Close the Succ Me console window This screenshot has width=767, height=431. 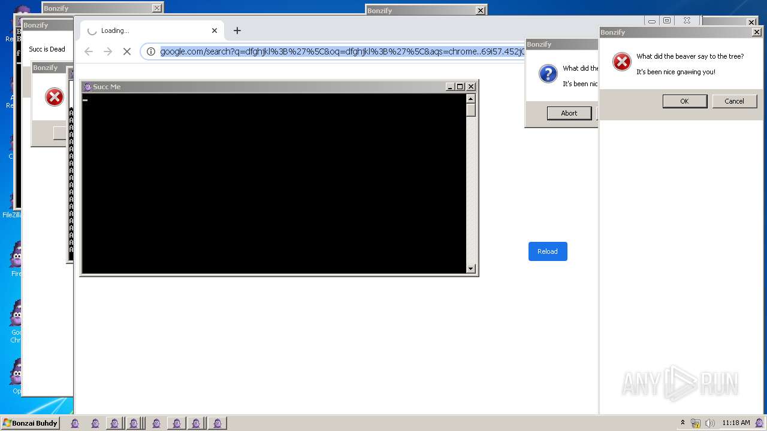[471, 87]
